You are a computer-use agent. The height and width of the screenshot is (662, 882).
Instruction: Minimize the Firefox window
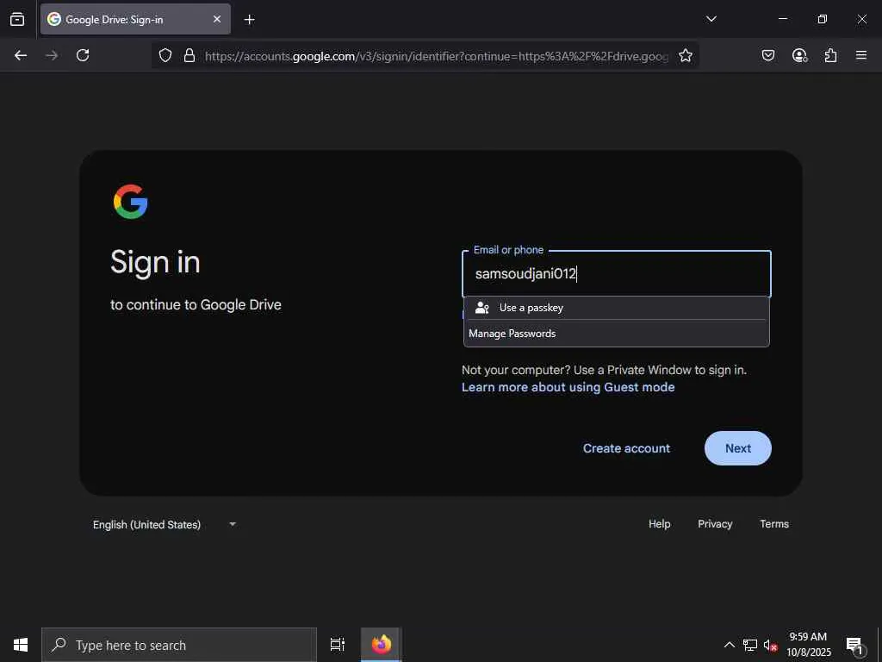pos(782,19)
